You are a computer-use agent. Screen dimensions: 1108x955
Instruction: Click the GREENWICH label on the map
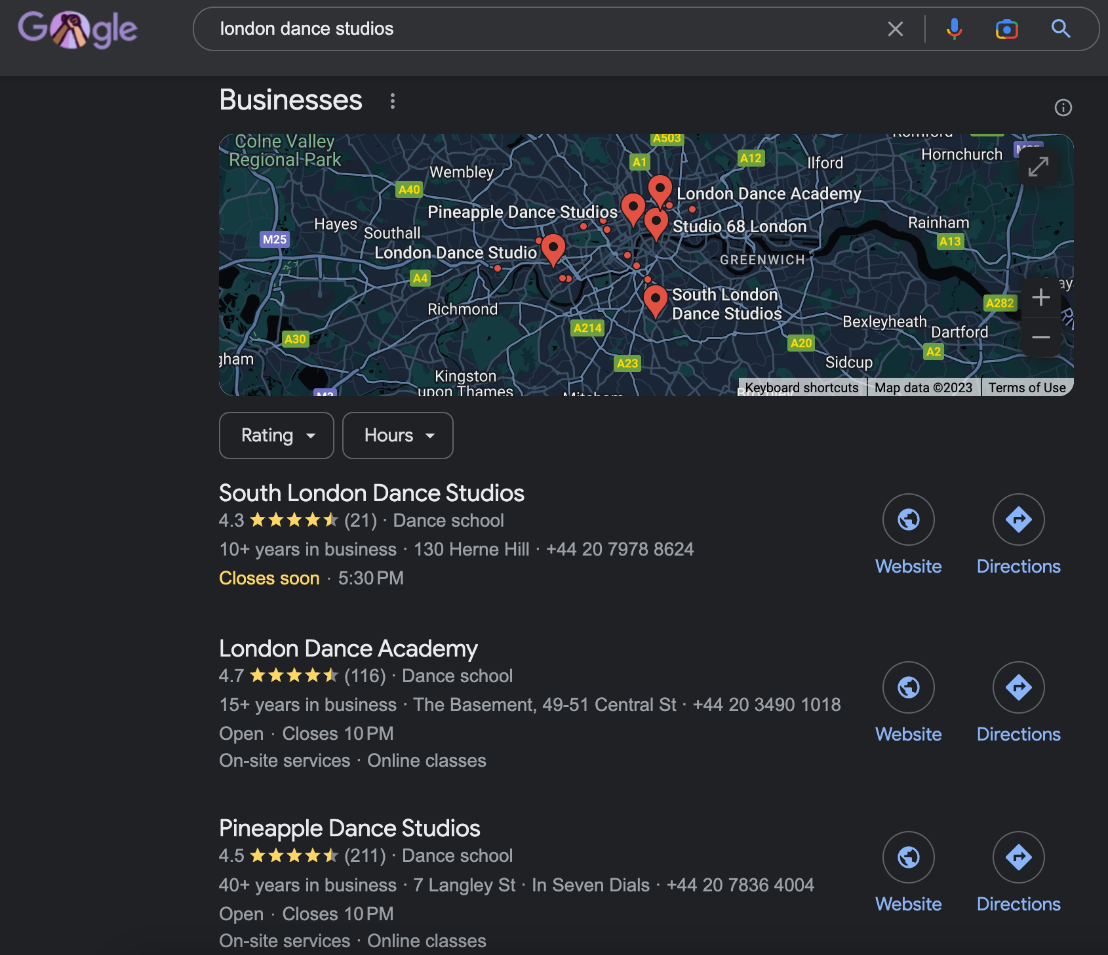[762, 260]
